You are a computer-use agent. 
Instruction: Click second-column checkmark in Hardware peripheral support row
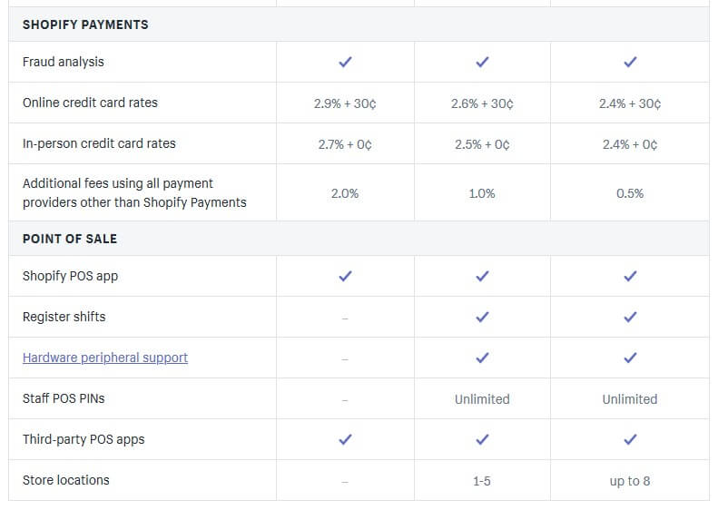click(x=482, y=358)
